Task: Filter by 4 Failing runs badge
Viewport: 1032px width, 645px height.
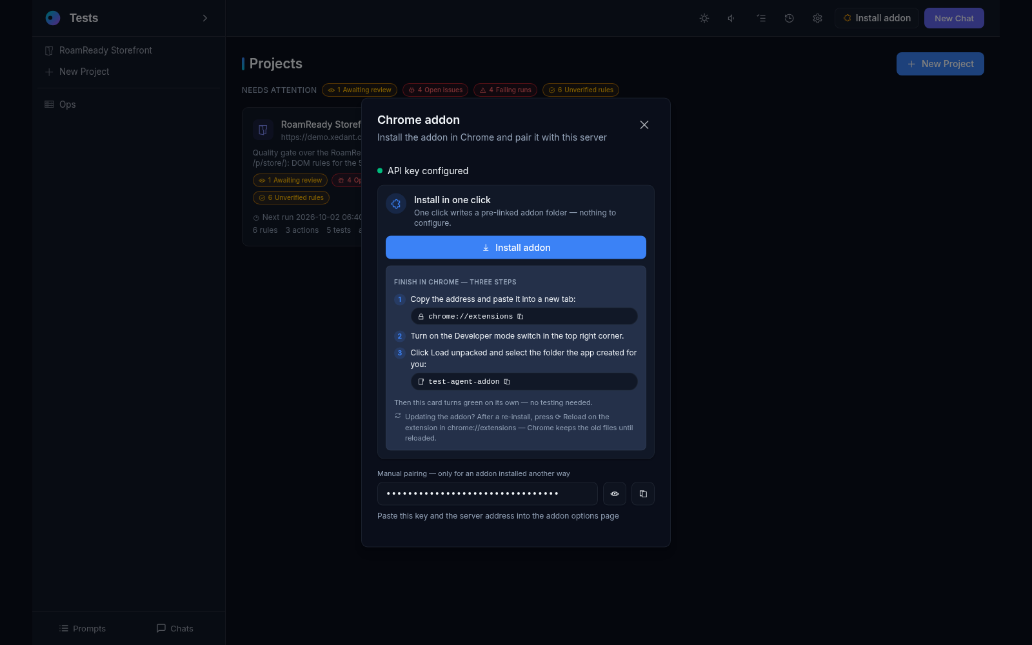Action: click(x=505, y=90)
